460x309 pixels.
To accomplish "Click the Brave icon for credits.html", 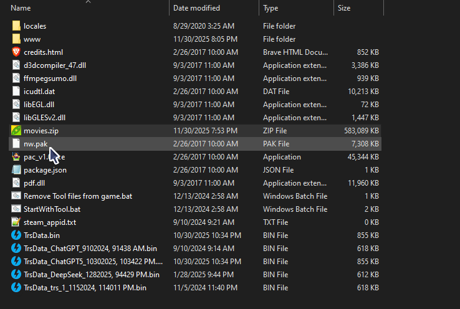I will tap(16, 52).
